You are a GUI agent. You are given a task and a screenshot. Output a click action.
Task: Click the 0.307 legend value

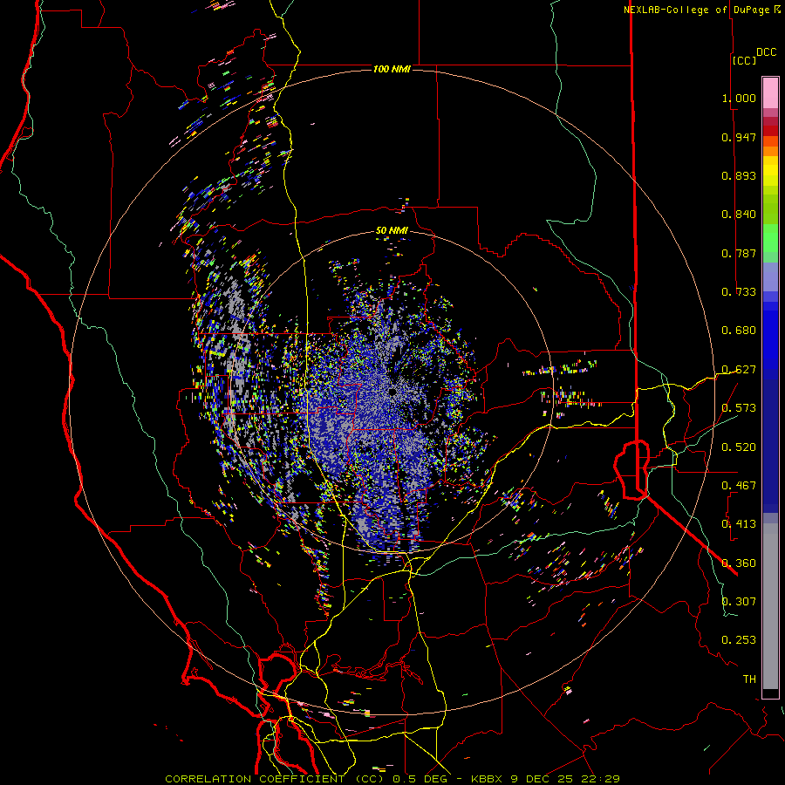[x=739, y=602]
